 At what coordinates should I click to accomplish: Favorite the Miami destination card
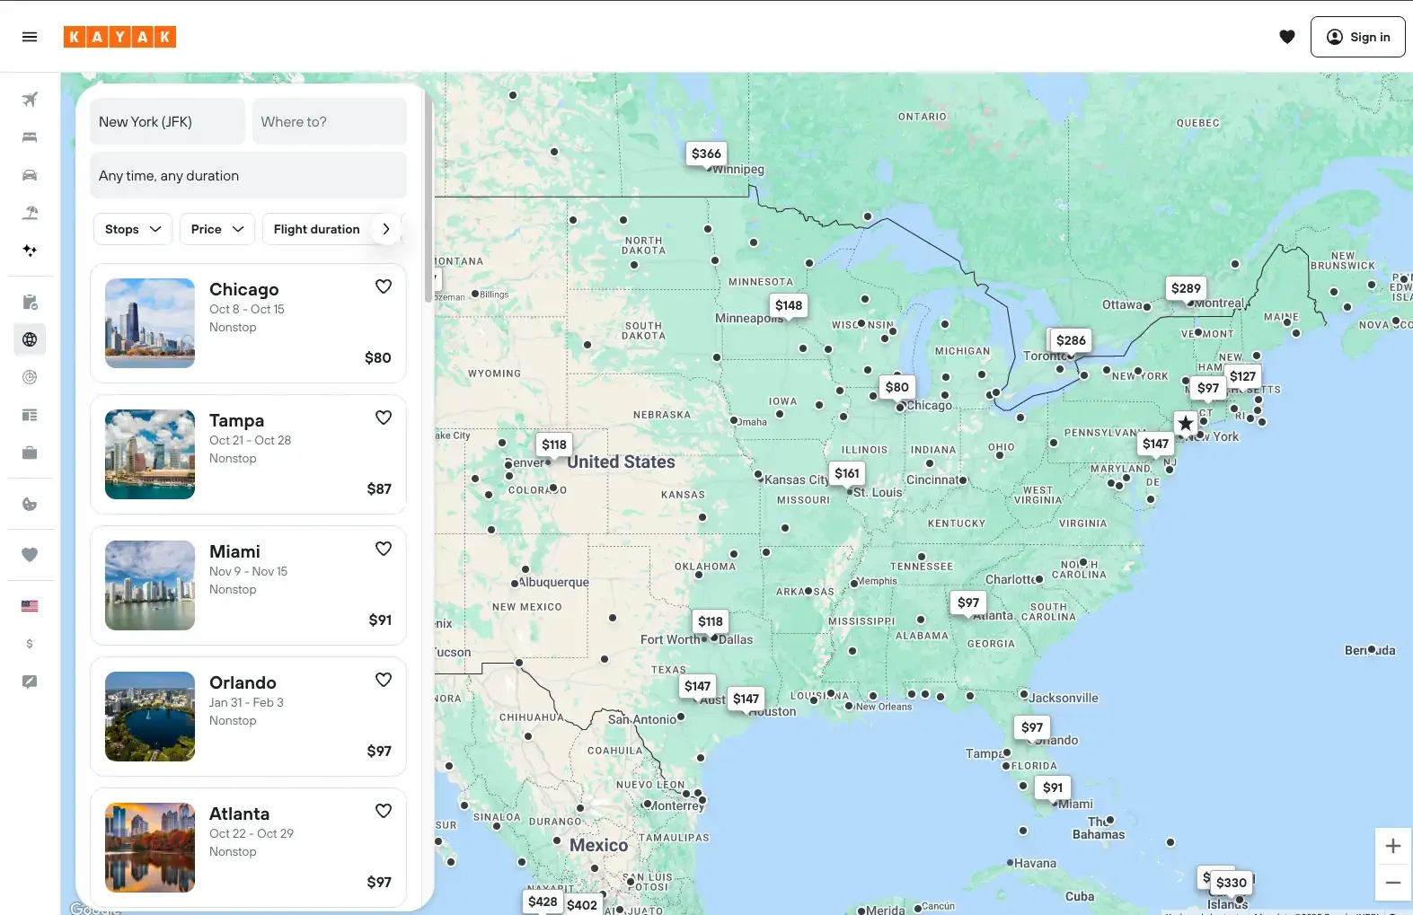click(384, 549)
